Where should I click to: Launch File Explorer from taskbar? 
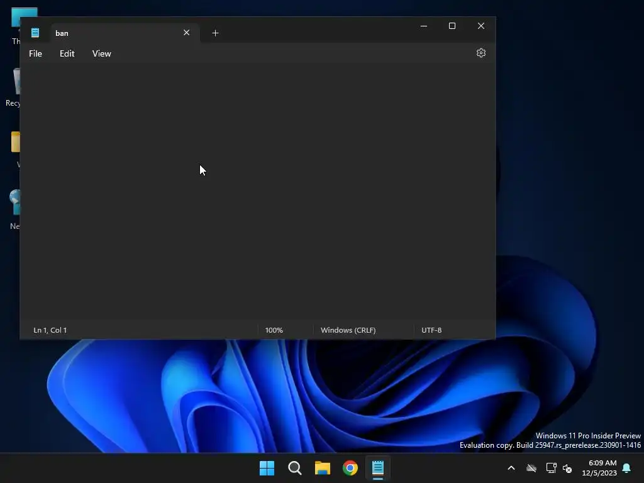pyautogui.click(x=323, y=468)
